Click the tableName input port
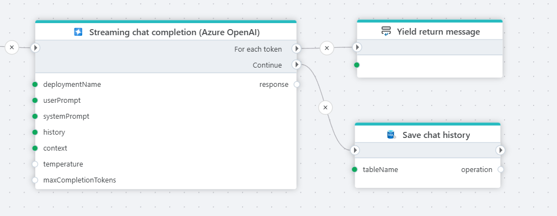 click(x=355, y=169)
